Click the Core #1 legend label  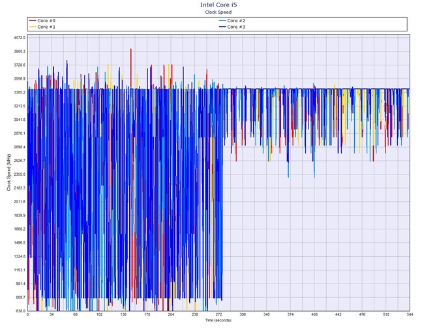click(46, 27)
